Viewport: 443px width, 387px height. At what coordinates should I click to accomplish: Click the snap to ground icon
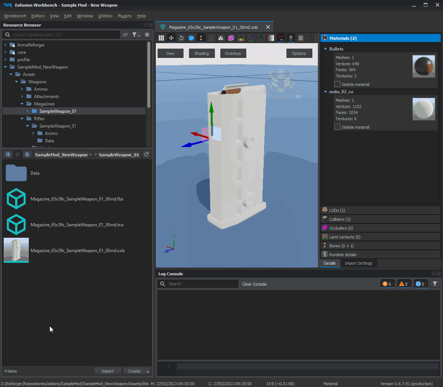point(241,38)
